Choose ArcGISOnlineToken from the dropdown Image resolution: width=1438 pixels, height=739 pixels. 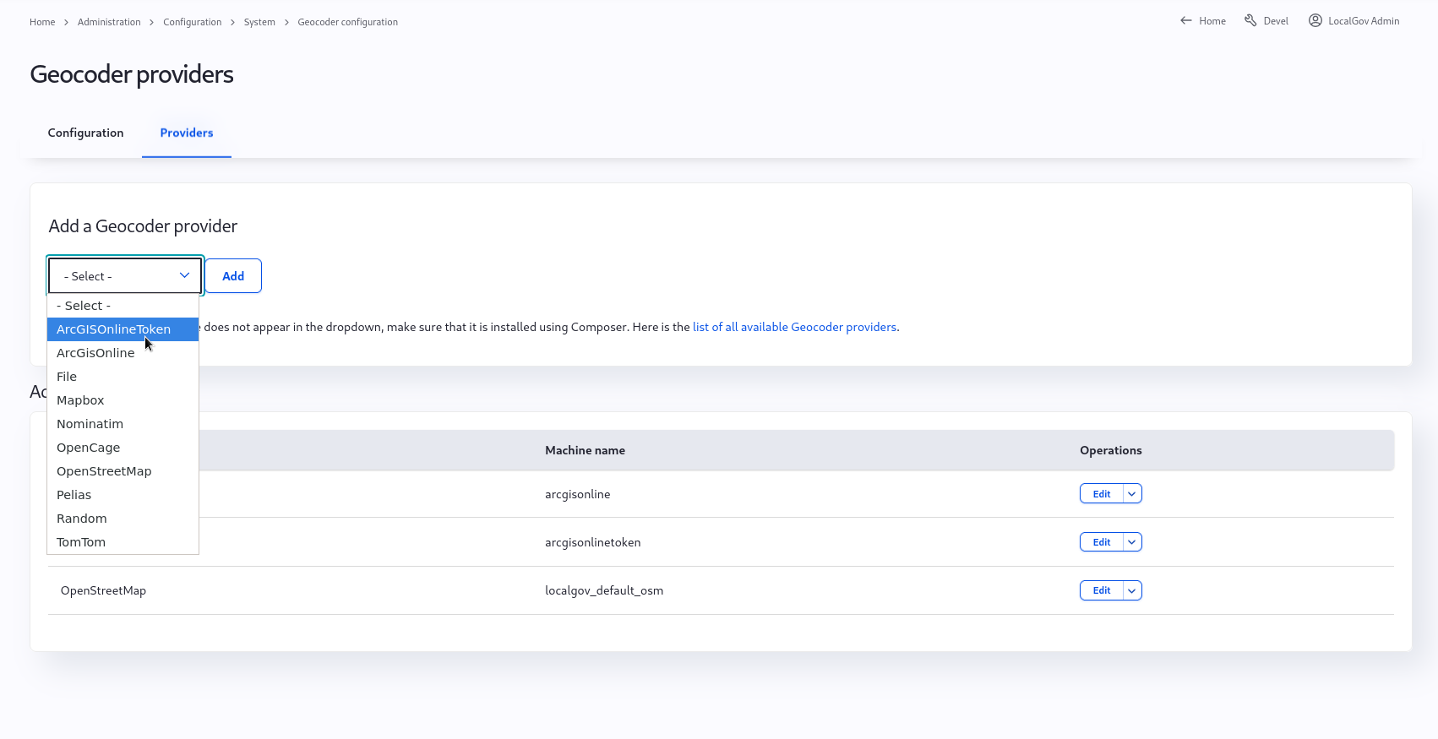pyautogui.click(x=123, y=329)
